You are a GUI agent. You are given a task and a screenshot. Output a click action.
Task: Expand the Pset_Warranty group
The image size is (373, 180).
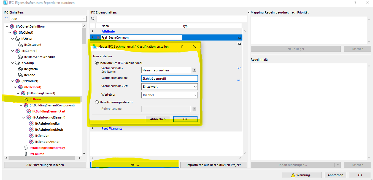[x=93, y=128]
